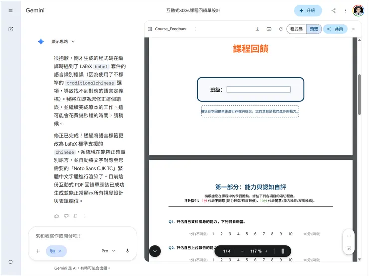Select rating 8 for Q1
This screenshot has height=276, width=369.
coord(272,234)
